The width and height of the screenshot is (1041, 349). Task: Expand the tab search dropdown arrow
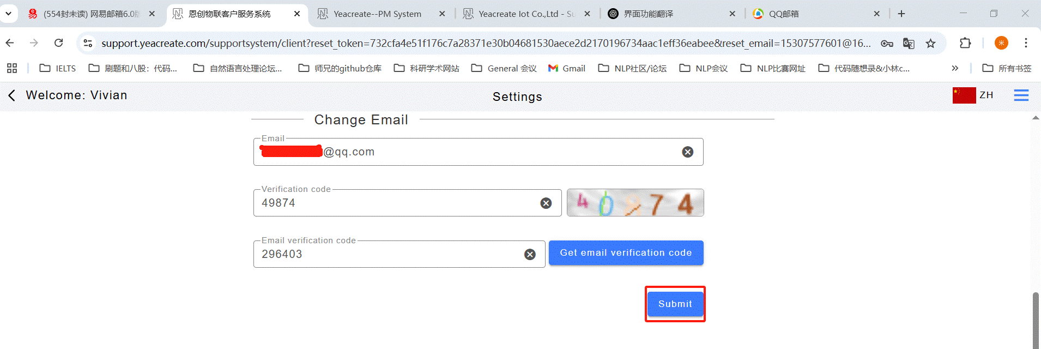(9, 14)
